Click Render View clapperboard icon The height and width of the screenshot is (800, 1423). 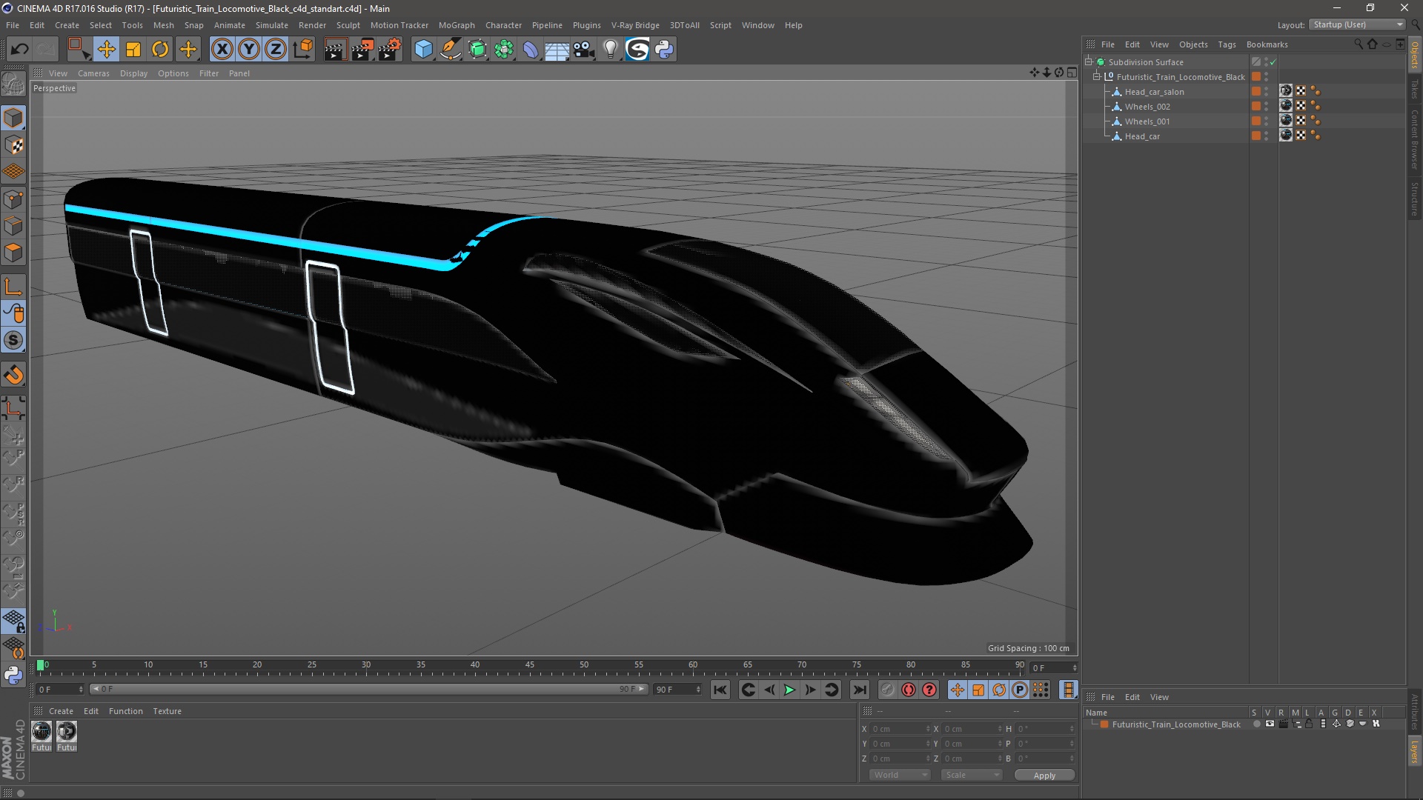click(x=335, y=50)
